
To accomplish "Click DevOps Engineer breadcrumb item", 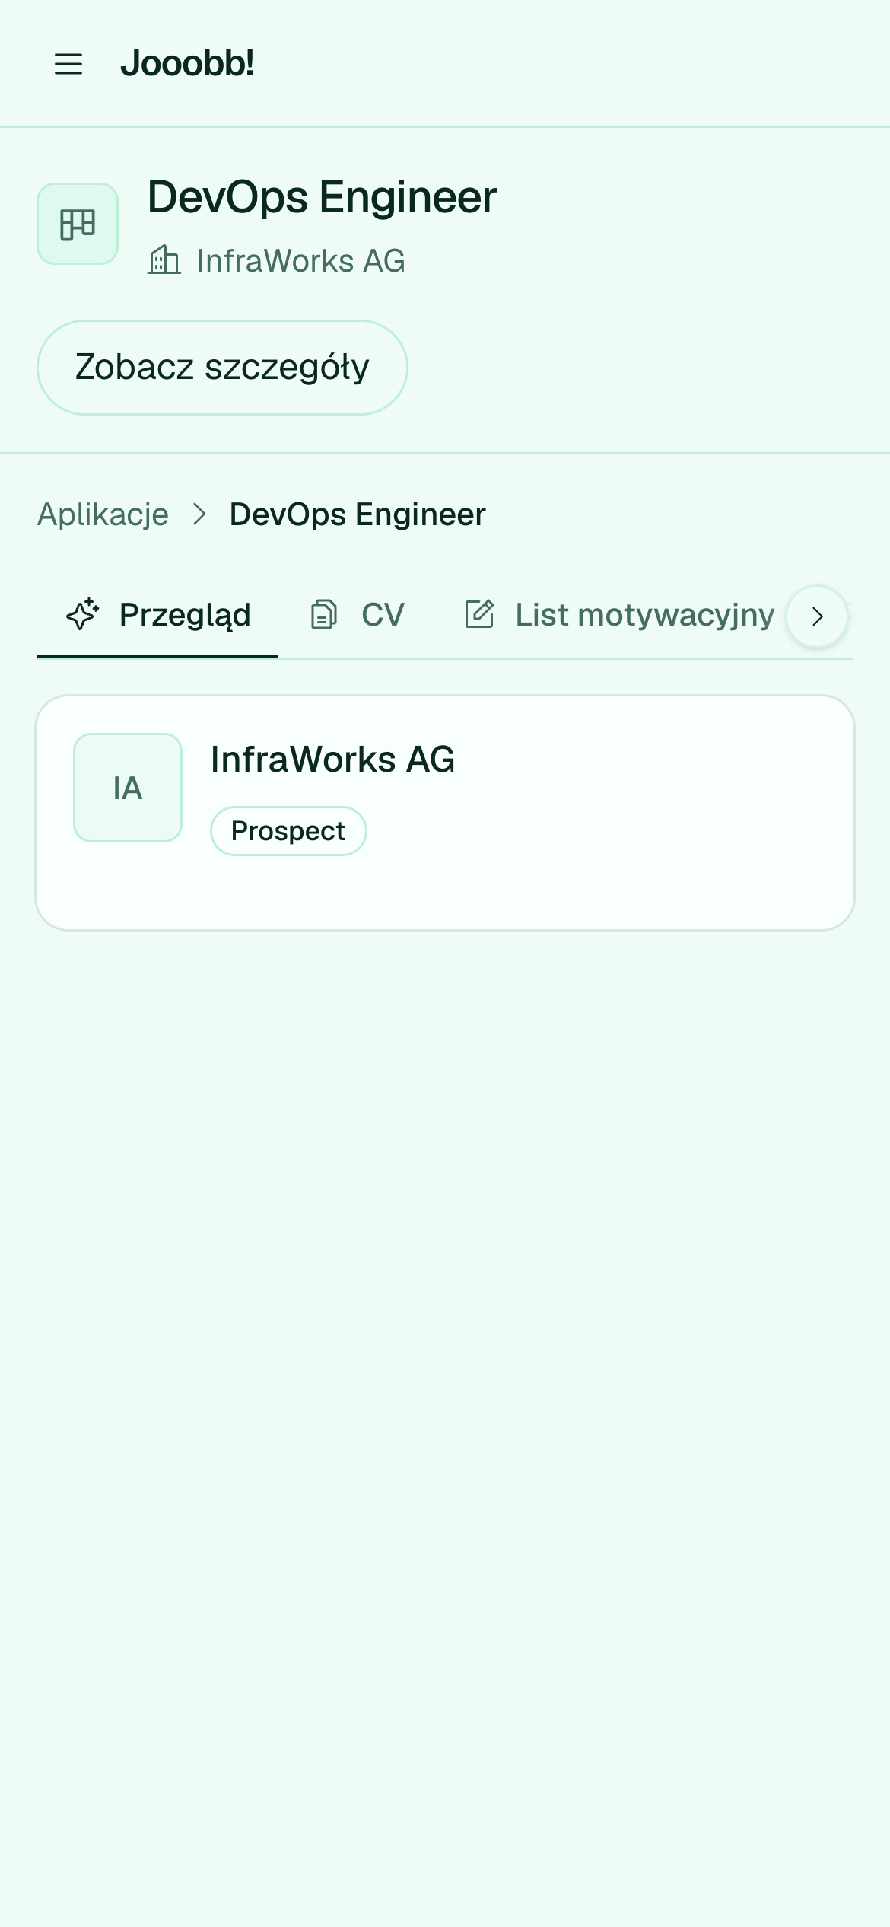I will pyautogui.click(x=358, y=514).
